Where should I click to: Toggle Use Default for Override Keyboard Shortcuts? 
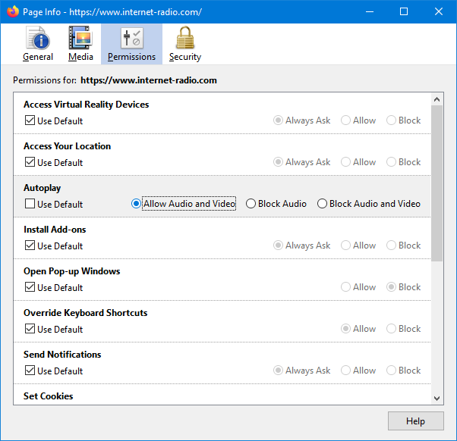pos(30,329)
